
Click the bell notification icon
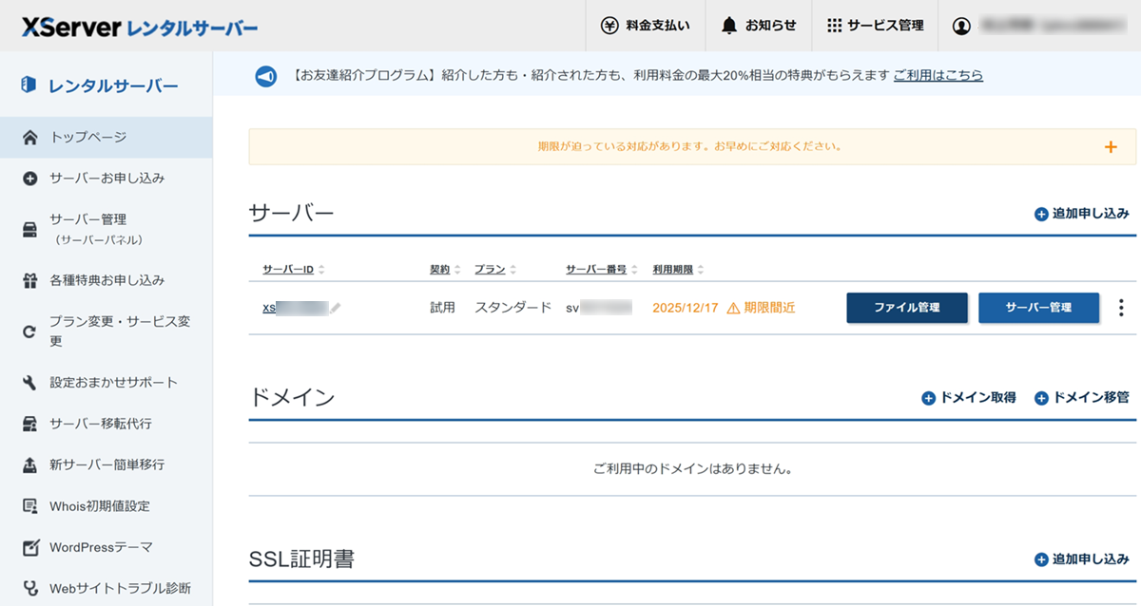click(x=729, y=26)
